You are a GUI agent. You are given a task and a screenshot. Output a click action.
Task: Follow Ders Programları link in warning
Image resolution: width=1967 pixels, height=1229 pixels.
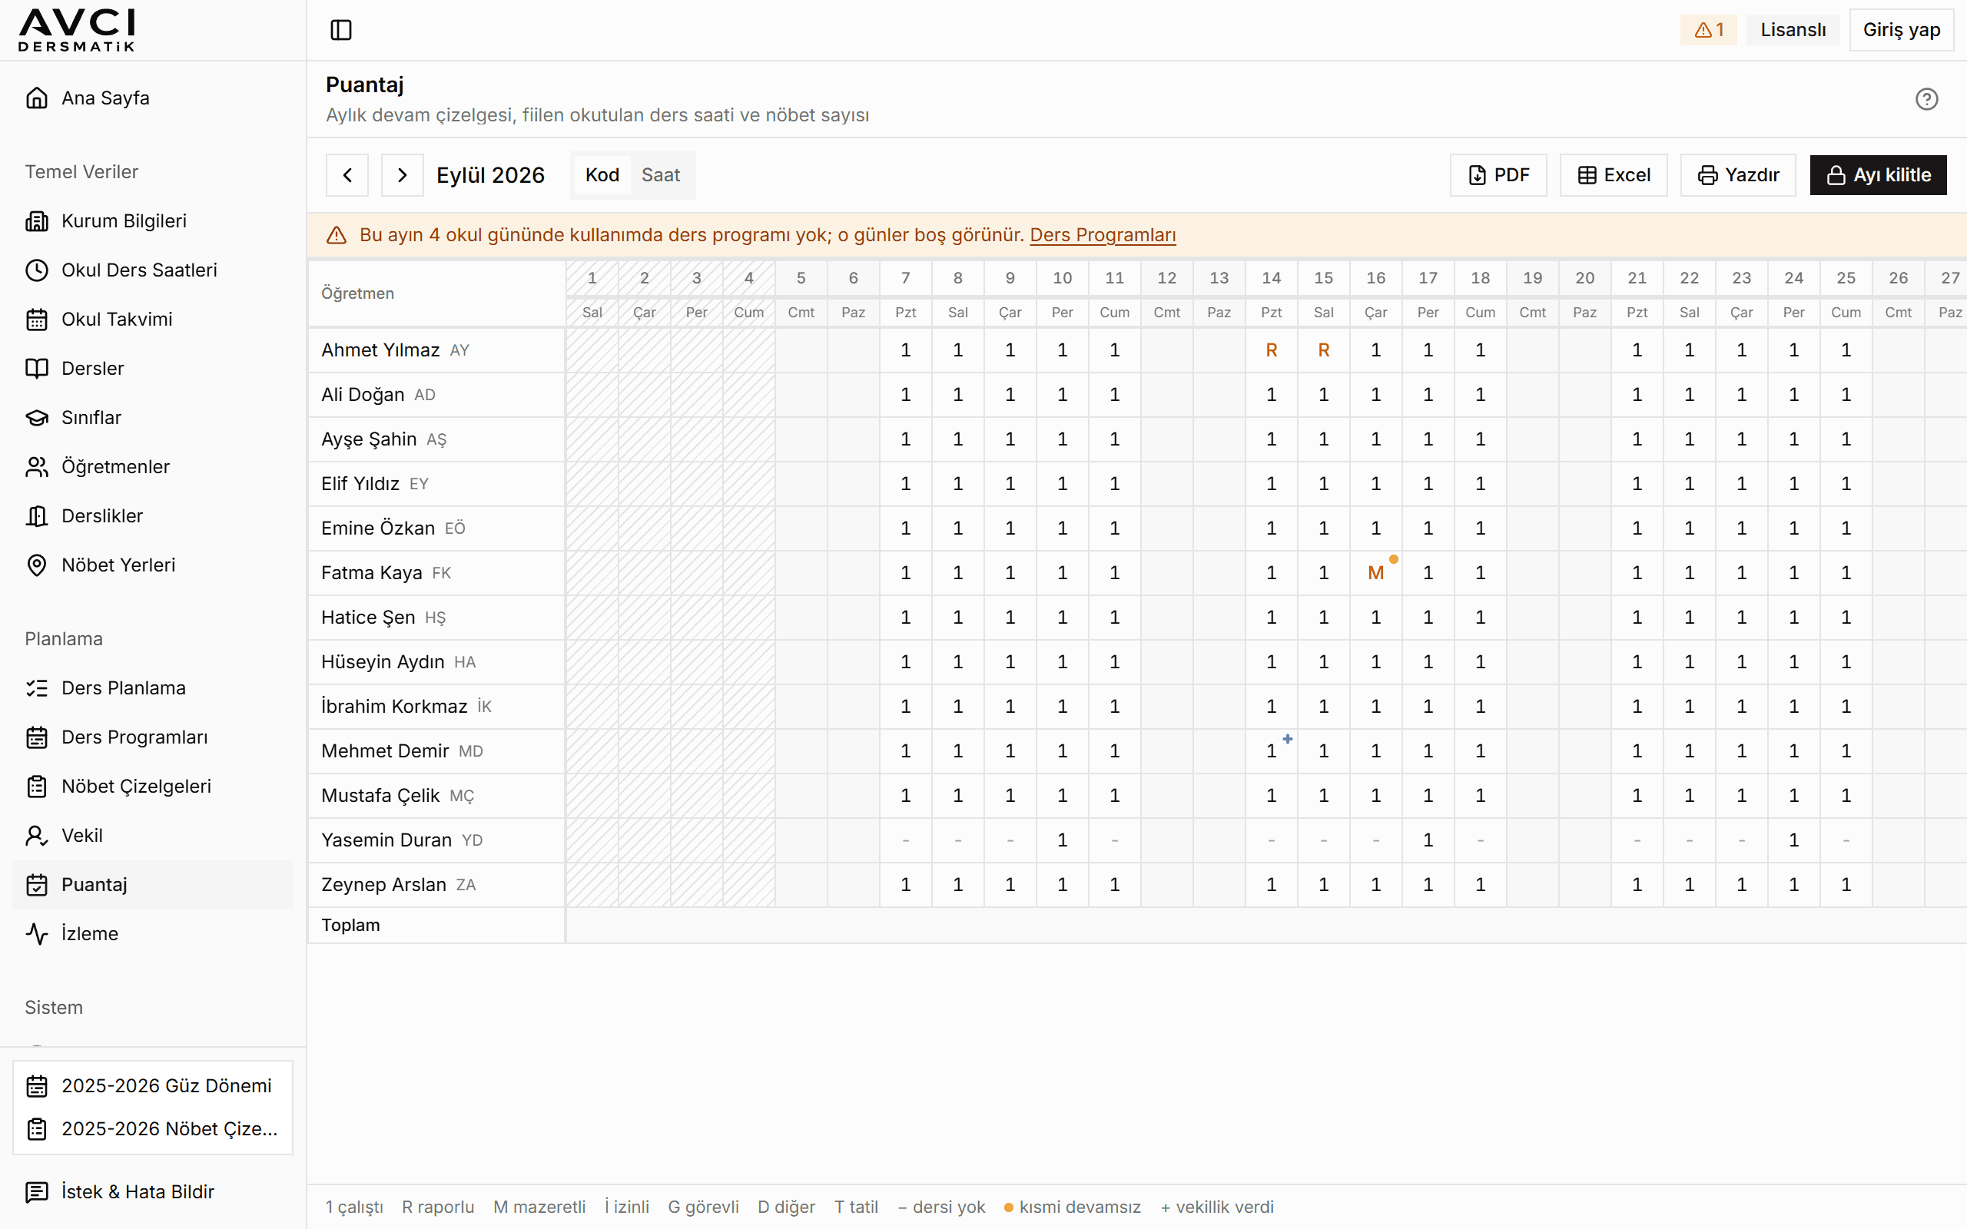pyautogui.click(x=1102, y=235)
